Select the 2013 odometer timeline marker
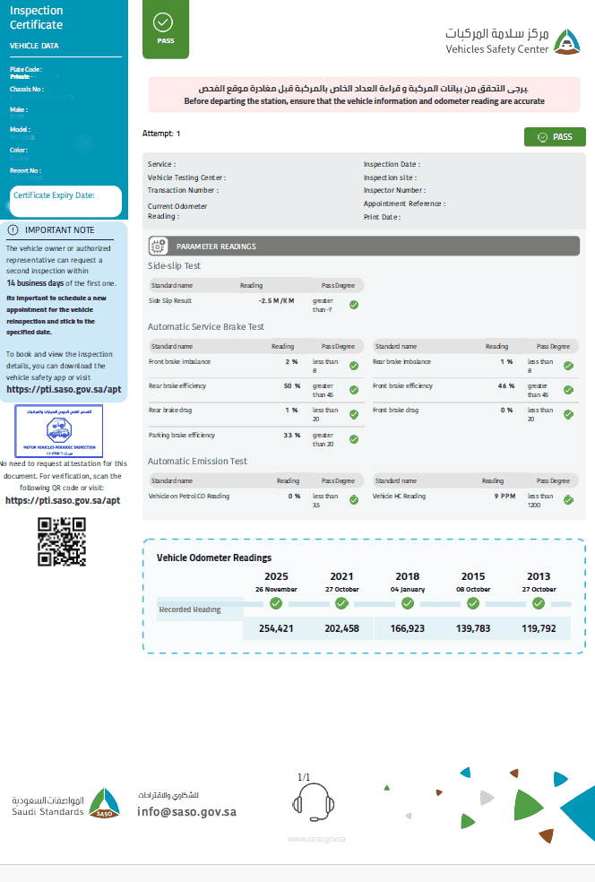 coord(539,603)
